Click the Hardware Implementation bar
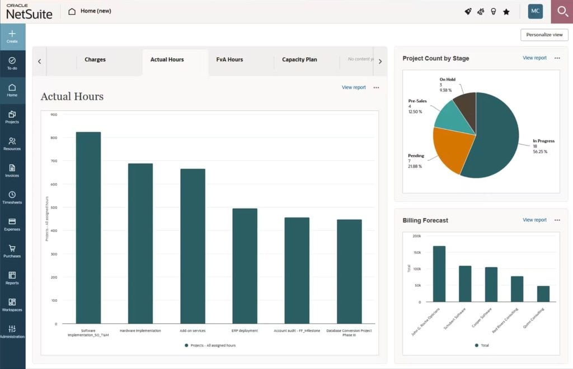 tap(140, 243)
